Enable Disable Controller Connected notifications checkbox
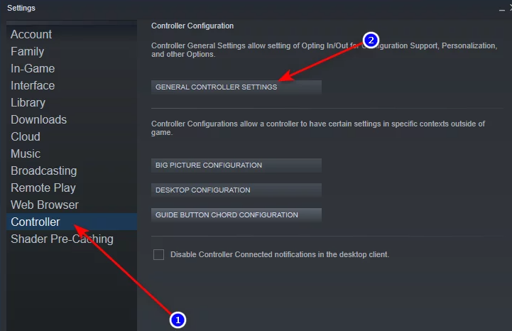 pos(158,254)
